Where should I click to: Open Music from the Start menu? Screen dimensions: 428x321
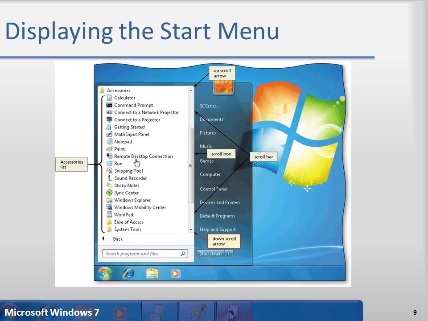pyautogui.click(x=206, y=146)
